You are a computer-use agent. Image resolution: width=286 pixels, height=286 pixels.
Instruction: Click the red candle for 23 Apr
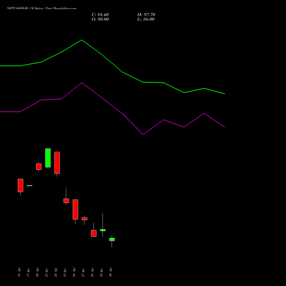click(x=66, y=201)
